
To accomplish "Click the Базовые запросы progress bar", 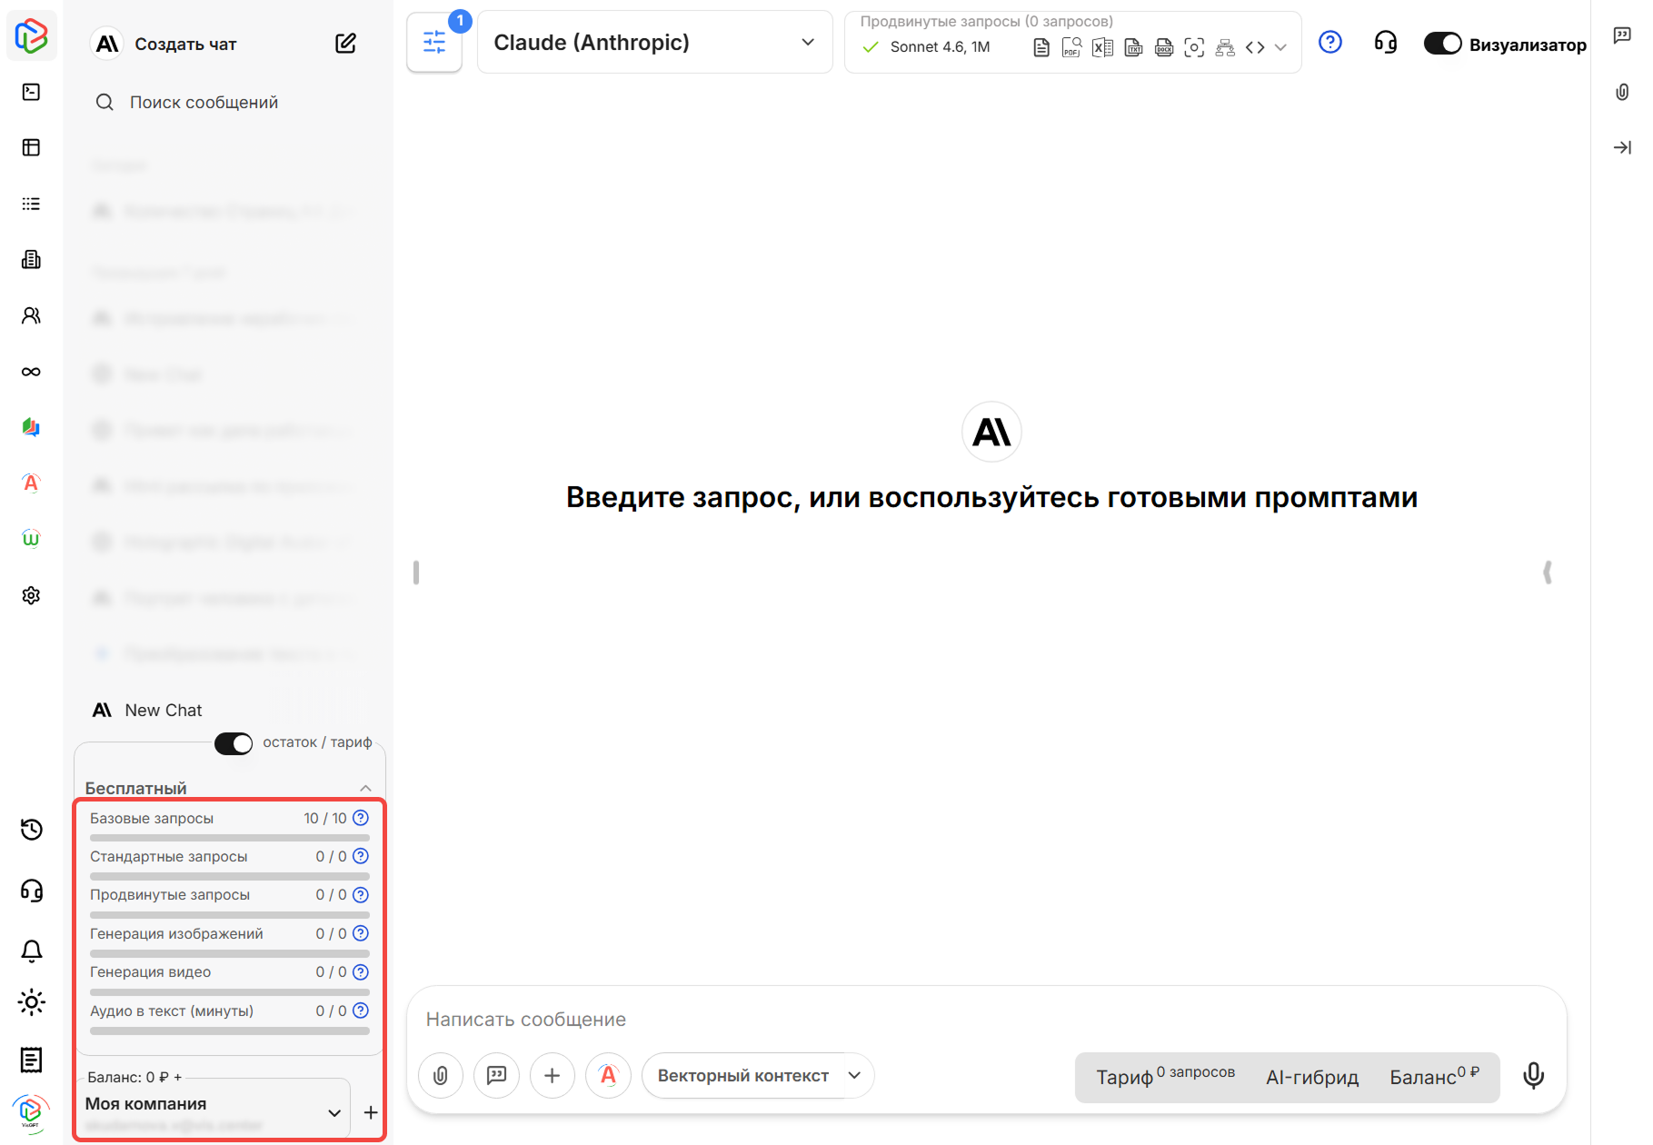I will (x=229, y=838).
